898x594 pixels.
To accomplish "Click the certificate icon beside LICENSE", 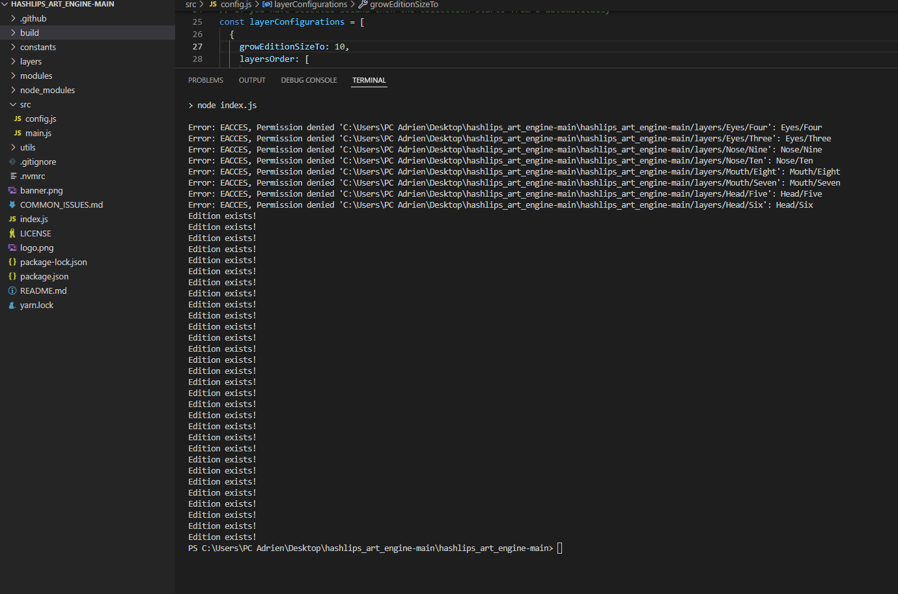I will 13,233.
